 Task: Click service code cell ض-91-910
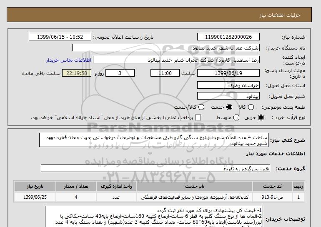[x=272, y=197]
